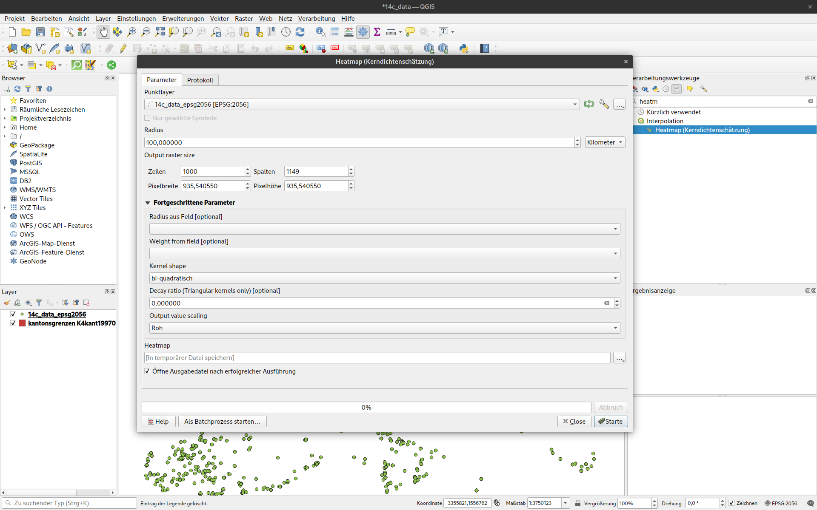The image size is (817, 510).
Task: Click the Zoom In magnifier tool
Action: coord(131,32)
